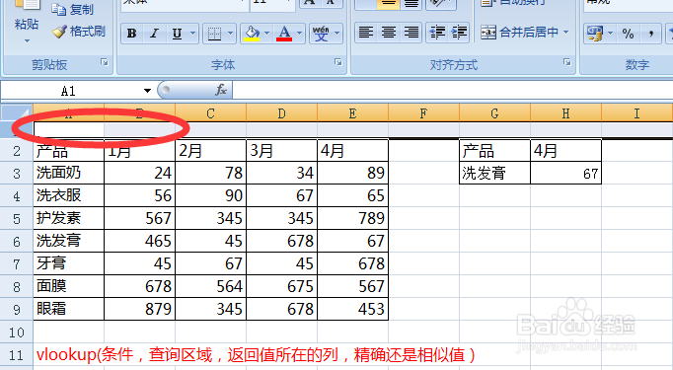This screenshot has width=673, height=370.
Task: Open the fill color dropdown arrow
Action: tap(267, 33)
